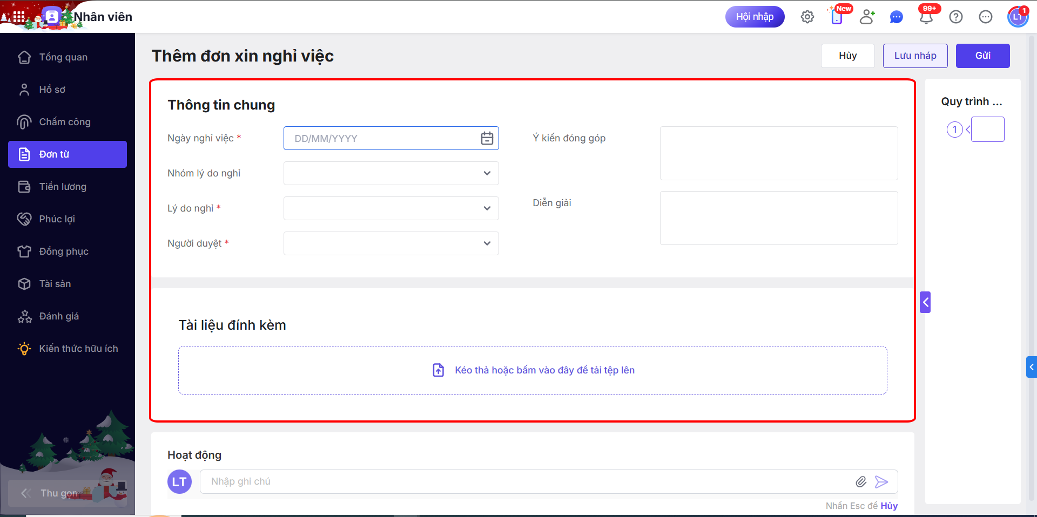The image size is (1037, 517).
Task: Click the Gửi submit button
Action: point(982,56)
